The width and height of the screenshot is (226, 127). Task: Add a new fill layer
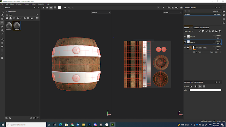(x=210, y=31)
